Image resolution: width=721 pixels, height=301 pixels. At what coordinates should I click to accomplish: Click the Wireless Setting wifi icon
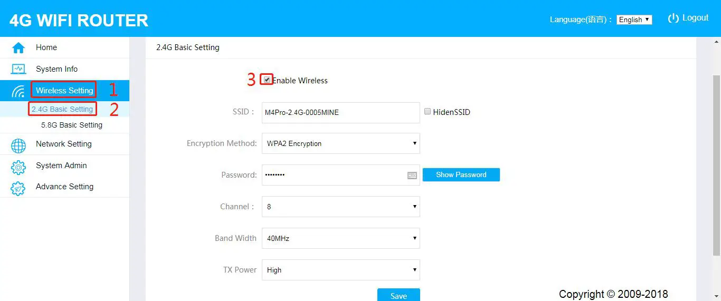point(18,91)
